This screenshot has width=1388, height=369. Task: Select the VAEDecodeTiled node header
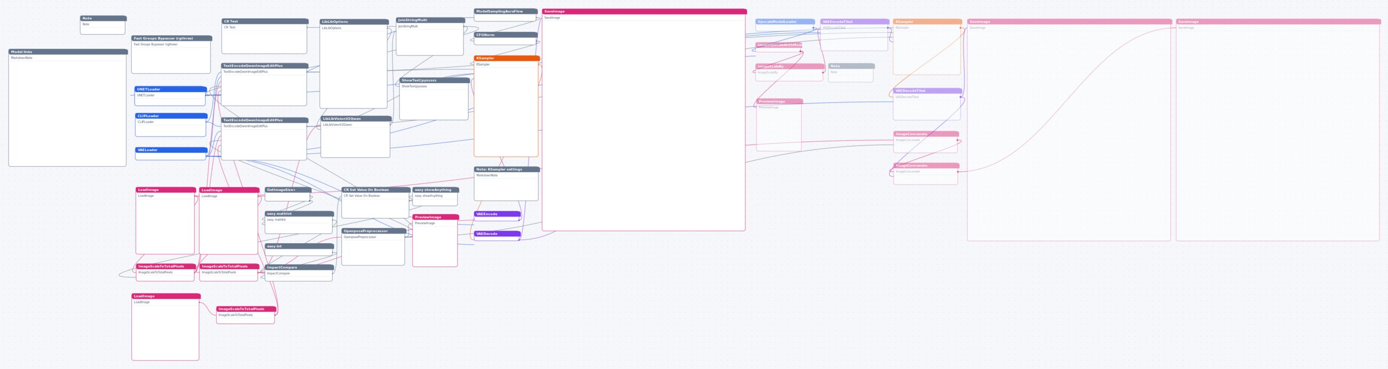pyautogui.click(x=927, y=91)
